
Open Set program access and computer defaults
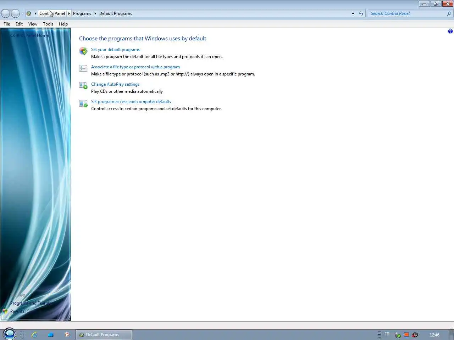[131, 102]
